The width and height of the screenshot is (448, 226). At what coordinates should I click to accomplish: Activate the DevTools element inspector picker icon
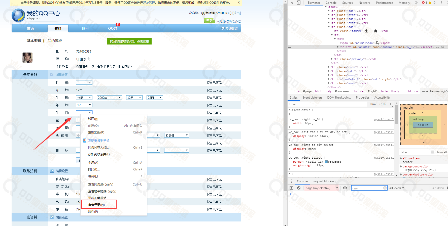(292, 3)
